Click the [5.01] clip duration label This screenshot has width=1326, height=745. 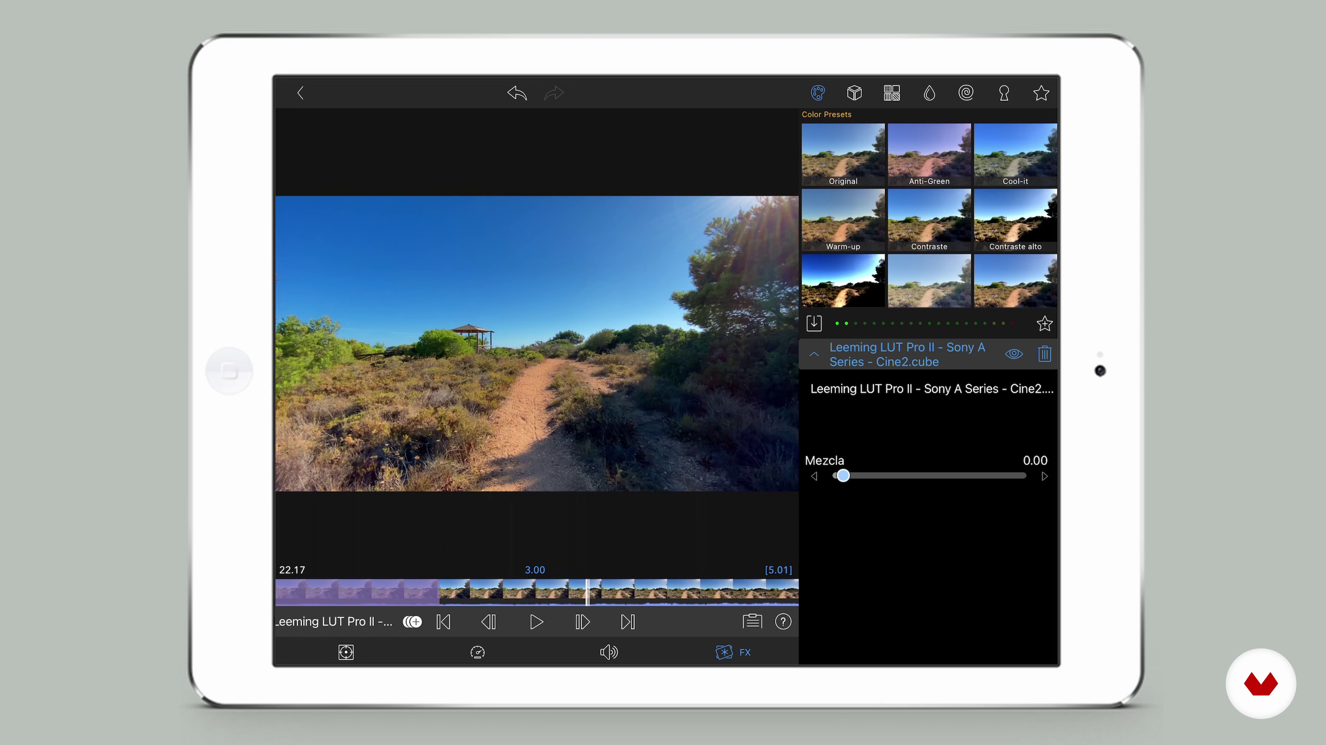pyautogui.click(x=778, y=570)
